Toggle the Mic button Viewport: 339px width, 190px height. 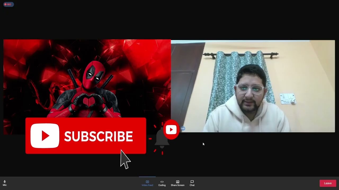pos(5,183)
